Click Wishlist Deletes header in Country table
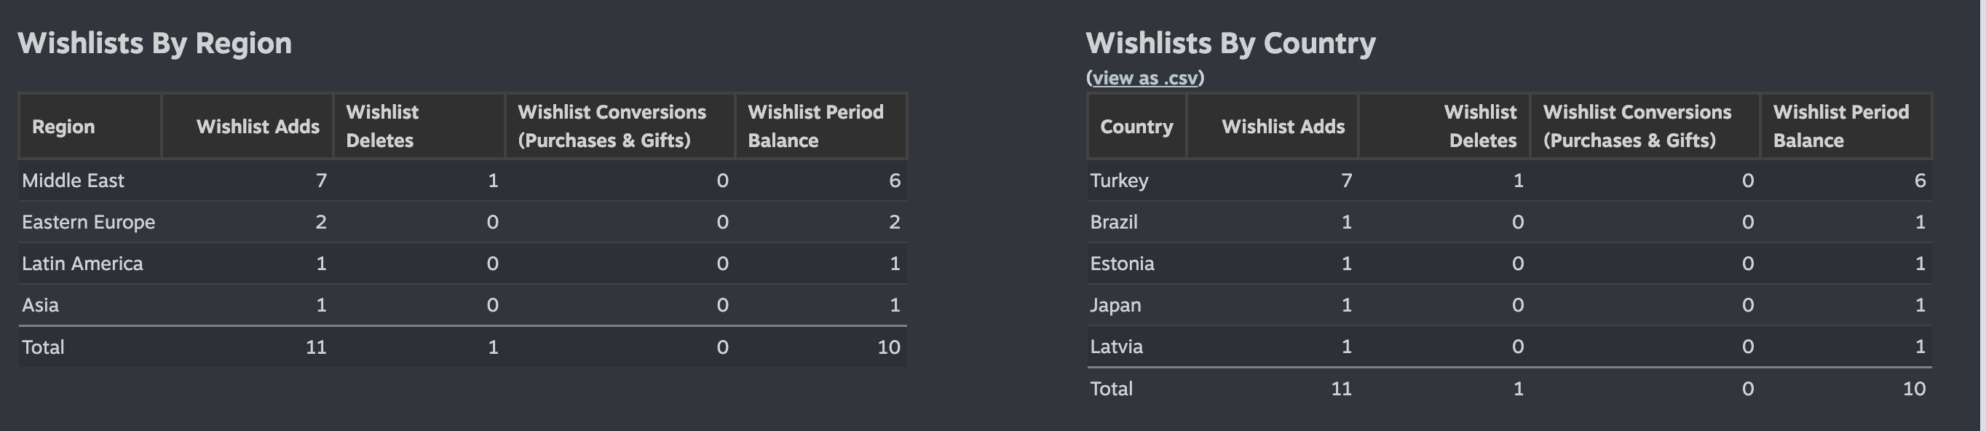This screenshot has height=431, width=1986. point(1445,127)
